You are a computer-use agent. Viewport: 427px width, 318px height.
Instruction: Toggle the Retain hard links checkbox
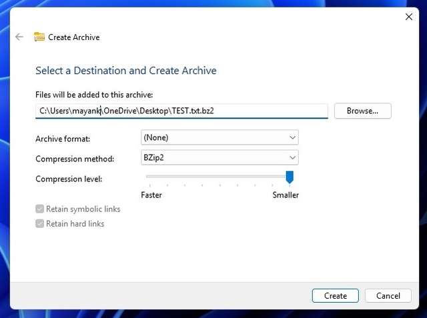click(40, 224)
